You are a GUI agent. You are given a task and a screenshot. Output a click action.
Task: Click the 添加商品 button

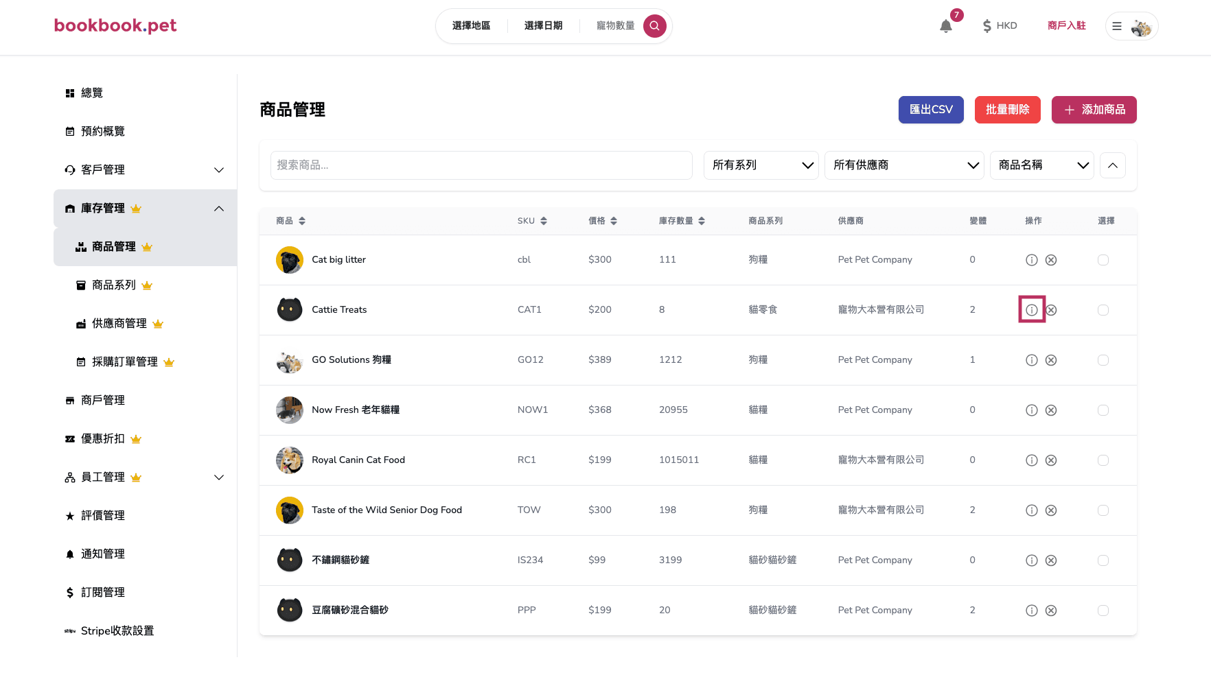(x=1094, y=110)
